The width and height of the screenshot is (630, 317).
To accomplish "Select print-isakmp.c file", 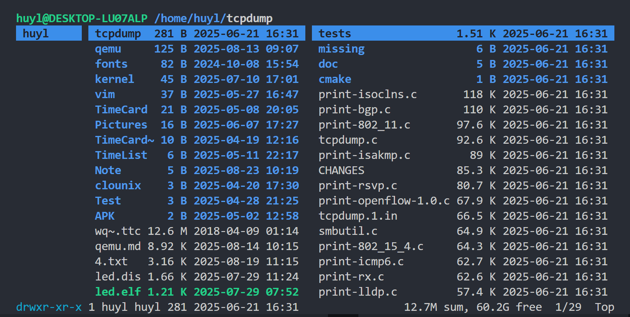I will coord(463,155).
